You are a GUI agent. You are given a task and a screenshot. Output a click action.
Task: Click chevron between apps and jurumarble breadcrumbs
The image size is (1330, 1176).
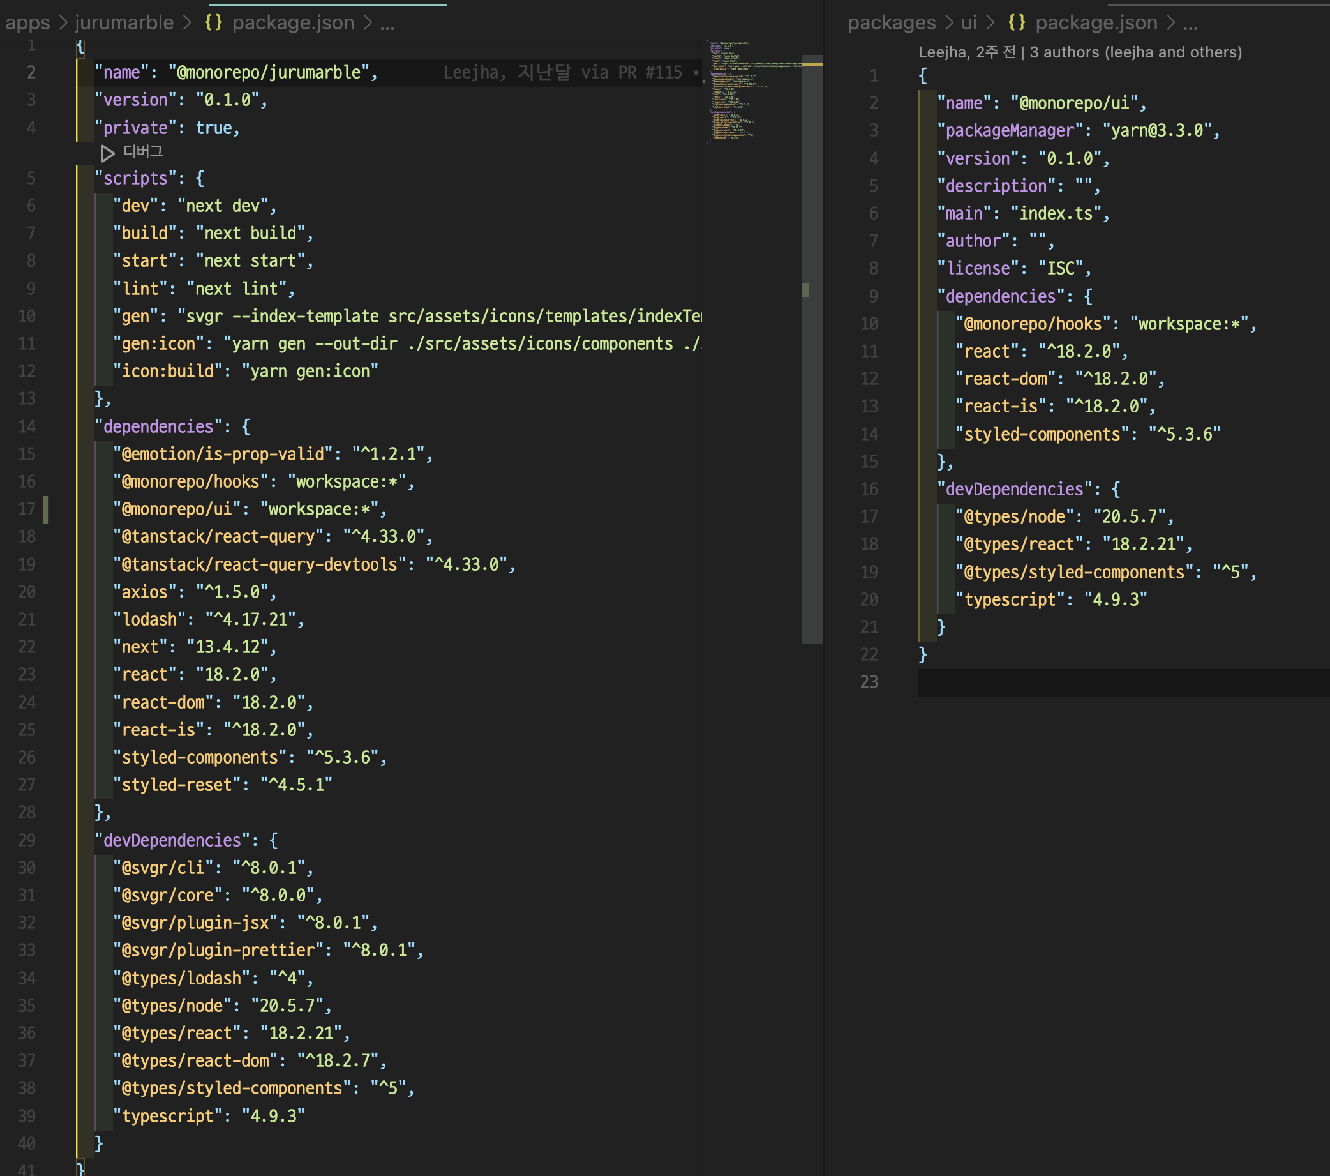coord(63,23)
